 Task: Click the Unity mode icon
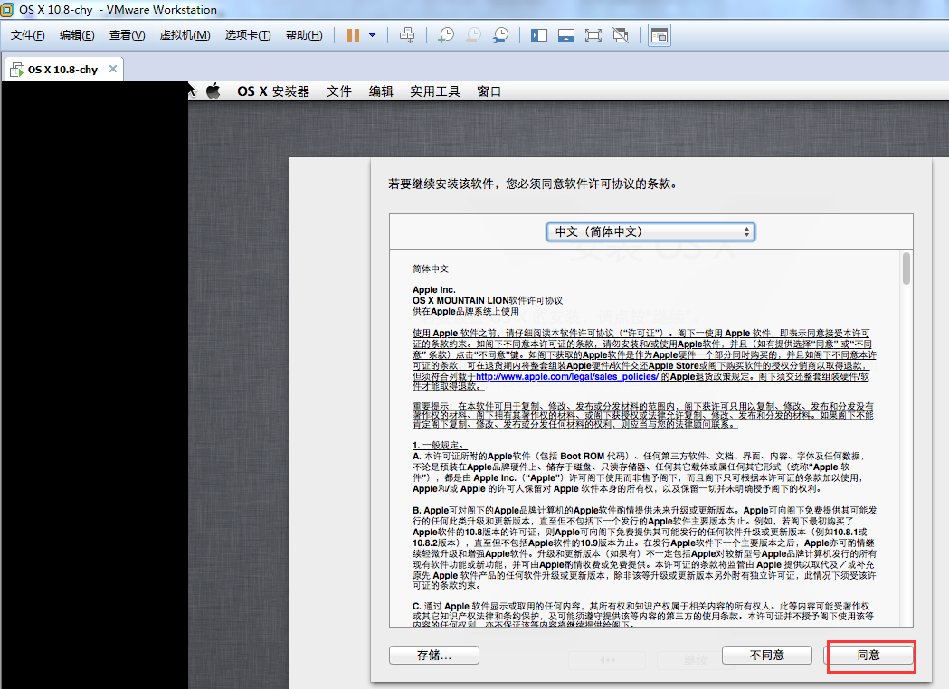click(x=620, y=35)
